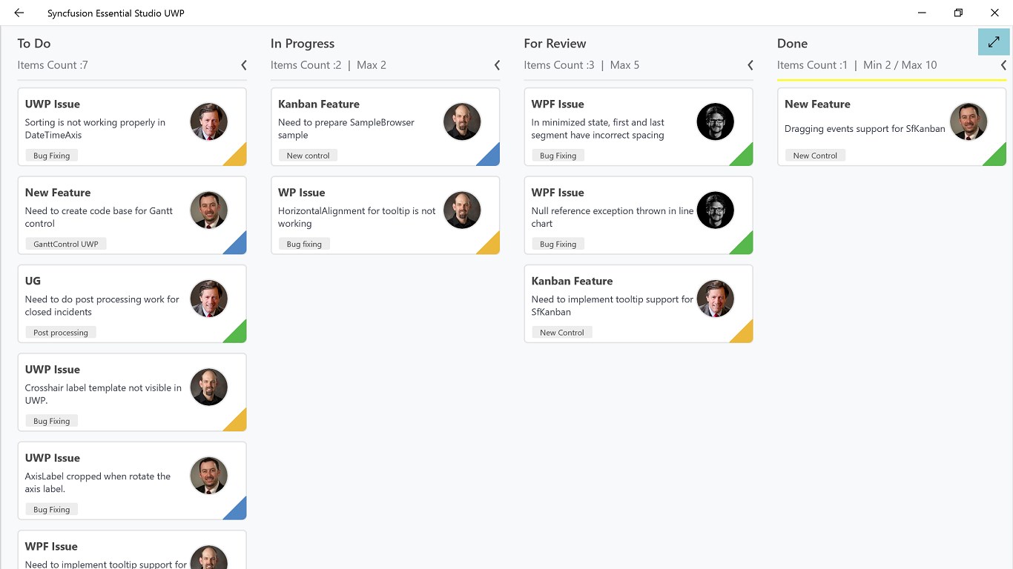This screenshot has width=1013, height=569.
Task: Click avatar on Null reference exception card
Action: point(716,210)
